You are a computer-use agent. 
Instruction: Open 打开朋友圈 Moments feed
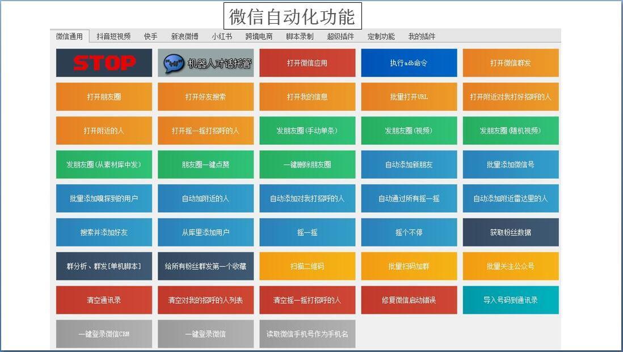click(103, 97)
